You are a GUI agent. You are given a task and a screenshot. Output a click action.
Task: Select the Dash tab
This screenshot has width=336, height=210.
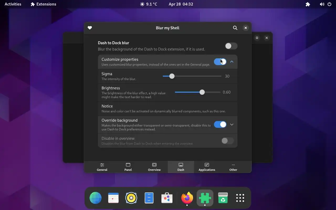(x=181, y=167)
